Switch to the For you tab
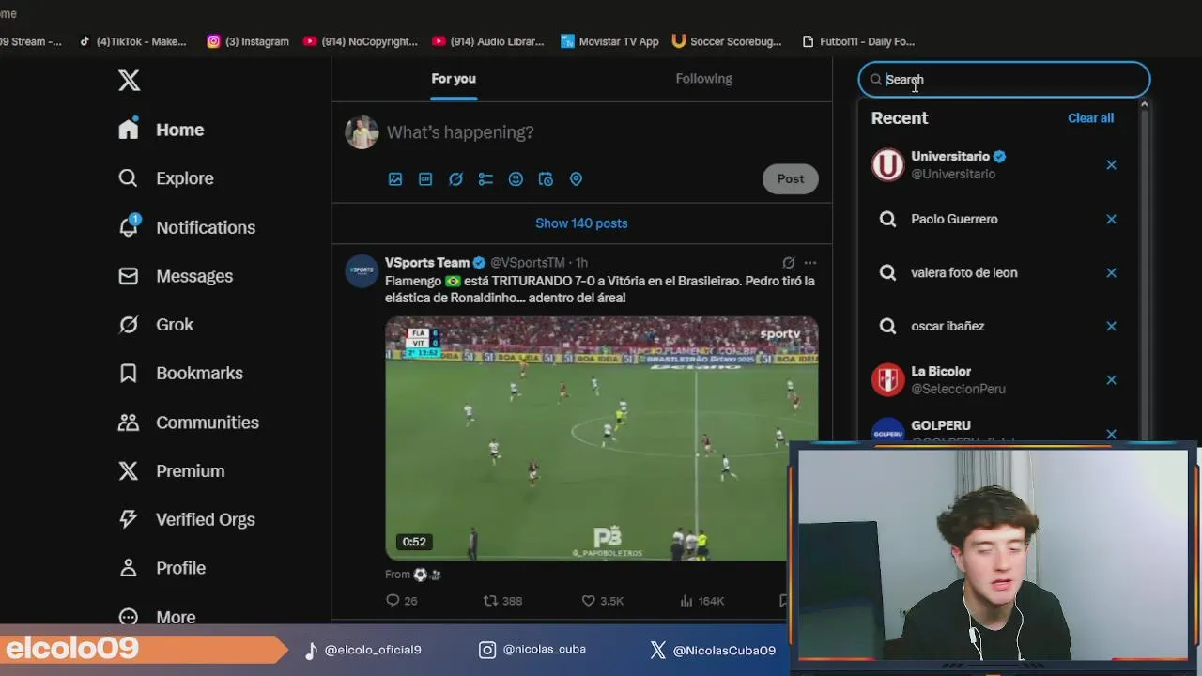 click(x=454, y=79)
